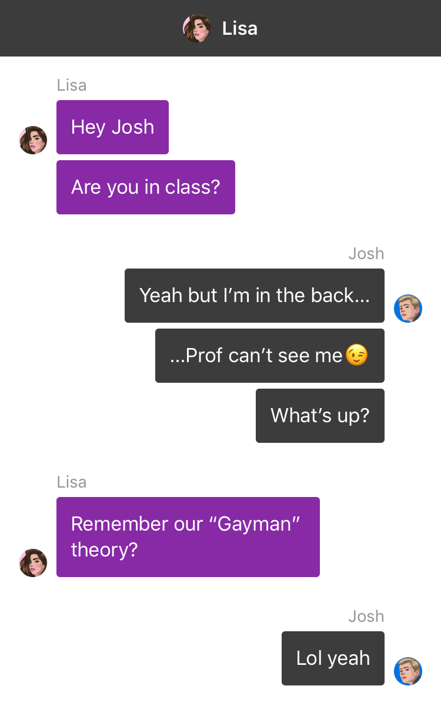Screen dimensions: 441x709
Task: Tap the header title "Lisa"
Action: click(240, 28)
